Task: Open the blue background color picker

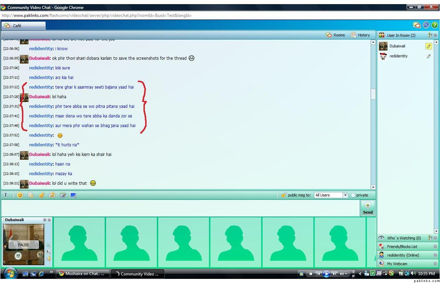Action: (73, 195)
